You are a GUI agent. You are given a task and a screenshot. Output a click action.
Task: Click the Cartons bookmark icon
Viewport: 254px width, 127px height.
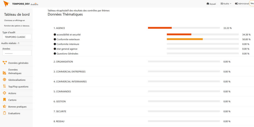tap(4, 100)
